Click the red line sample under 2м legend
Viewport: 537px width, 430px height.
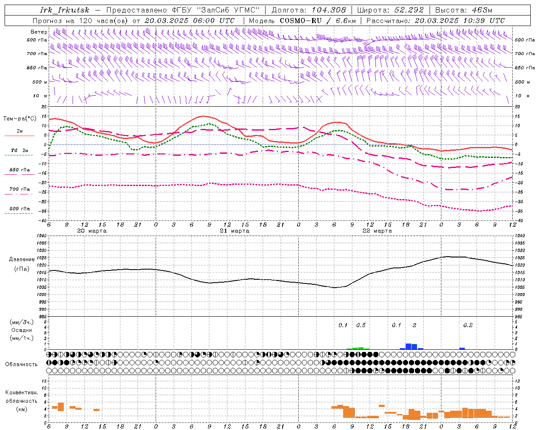(x=19, y=136)
